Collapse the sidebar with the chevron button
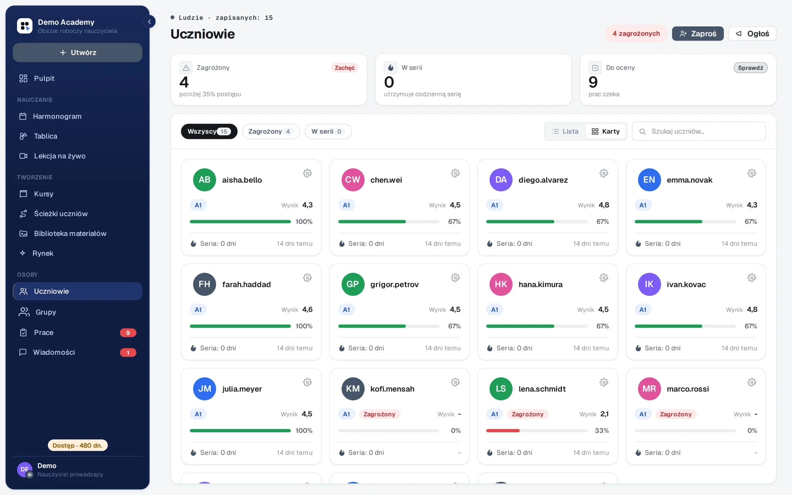This screenshot has height=495, width=792. click(x=149, y=22)
